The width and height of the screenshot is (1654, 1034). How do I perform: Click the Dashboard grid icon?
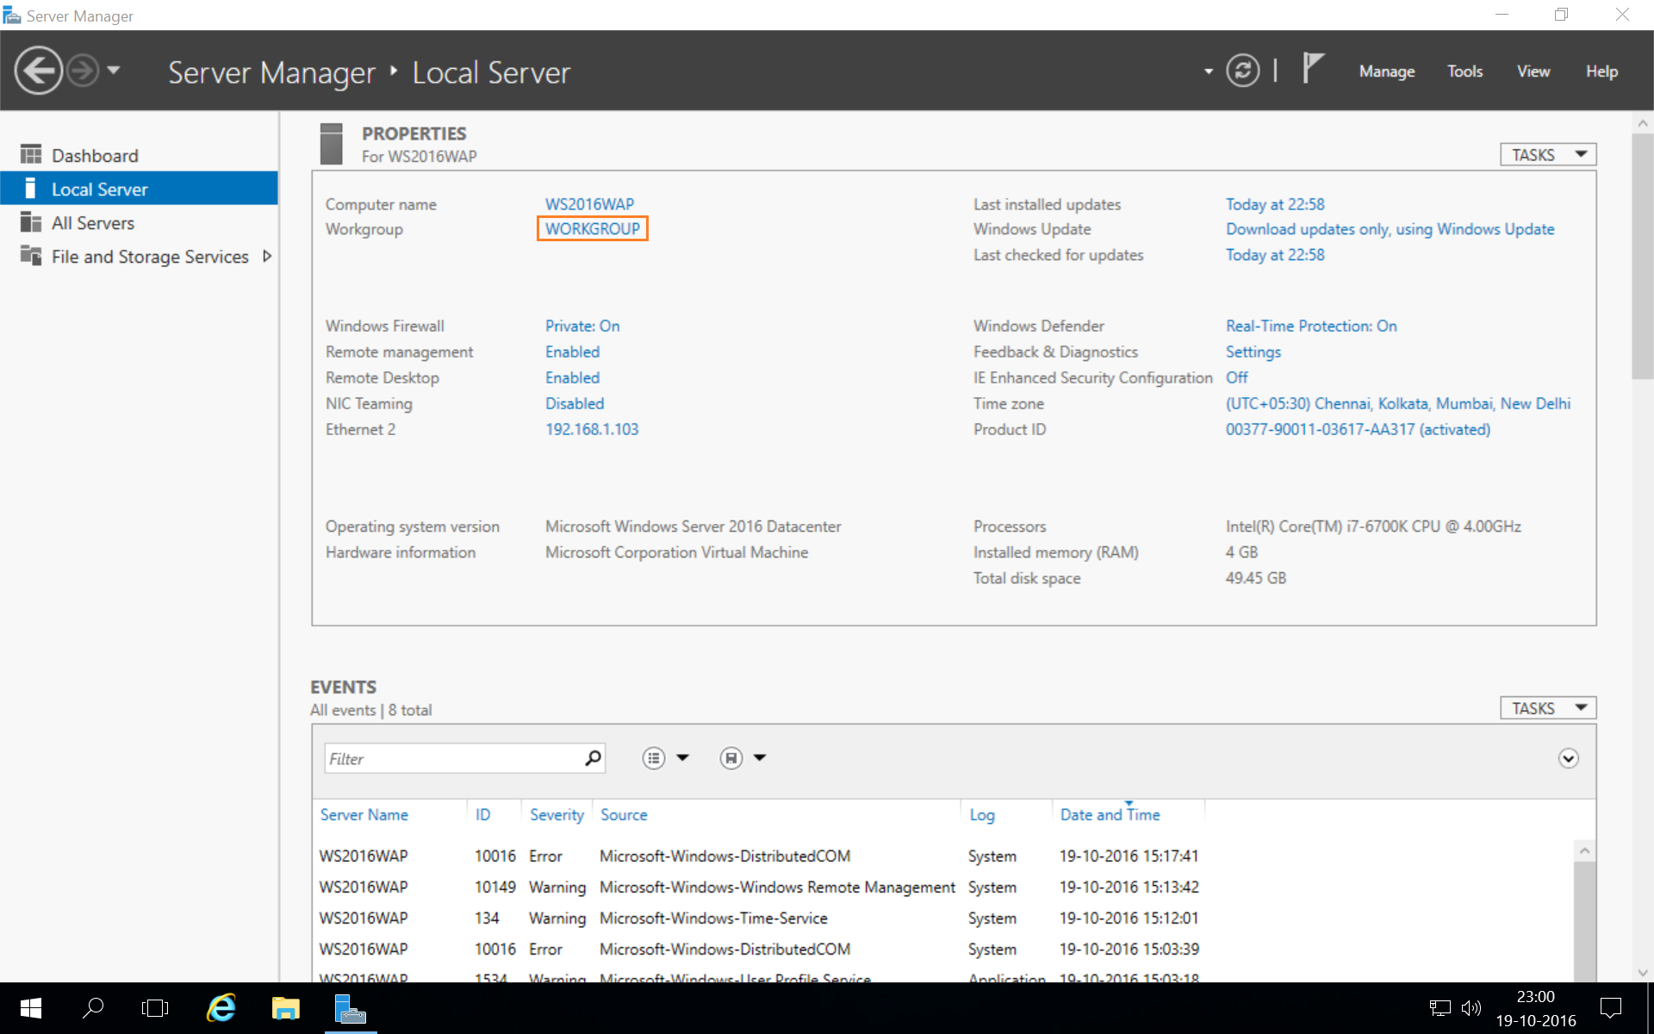[x=31, y=154]
